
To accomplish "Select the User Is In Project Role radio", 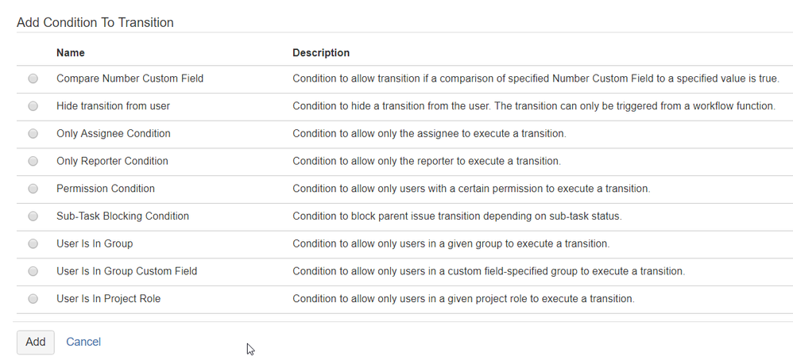I will (33, 299).
